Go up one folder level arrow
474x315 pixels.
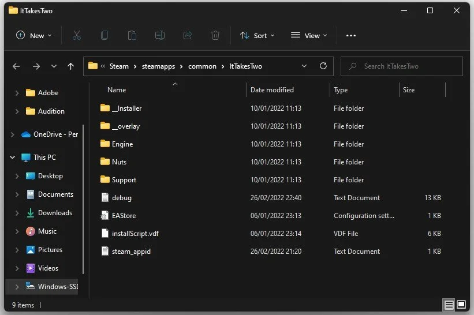[x=71, y=66]
